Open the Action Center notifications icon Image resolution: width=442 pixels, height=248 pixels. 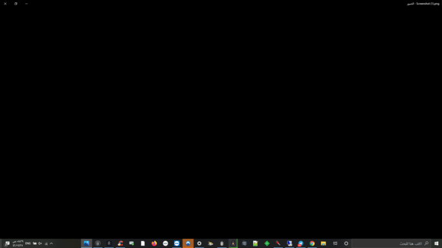tap(7, 243)
